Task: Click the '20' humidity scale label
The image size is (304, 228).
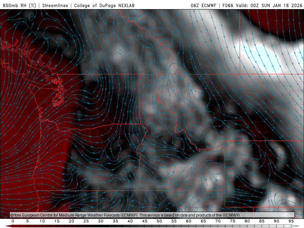Action: [x=71, y=221]
